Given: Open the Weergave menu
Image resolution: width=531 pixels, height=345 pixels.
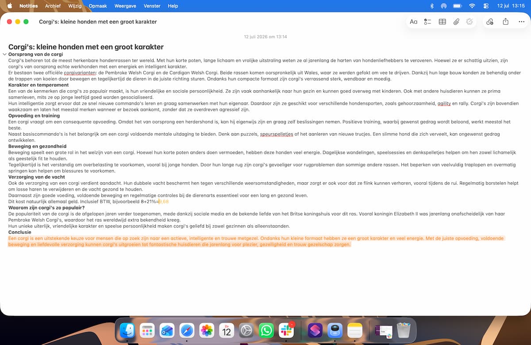Looking at the screenshot, I should [125, 6].
